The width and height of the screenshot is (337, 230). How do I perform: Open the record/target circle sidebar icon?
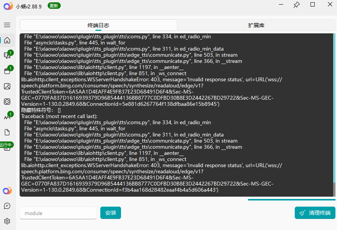[x=7, y=102]
